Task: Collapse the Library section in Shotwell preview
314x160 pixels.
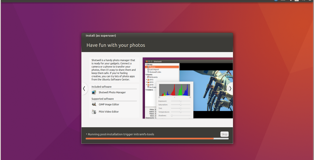Action: pyautogui.click(x=146, y=64)
